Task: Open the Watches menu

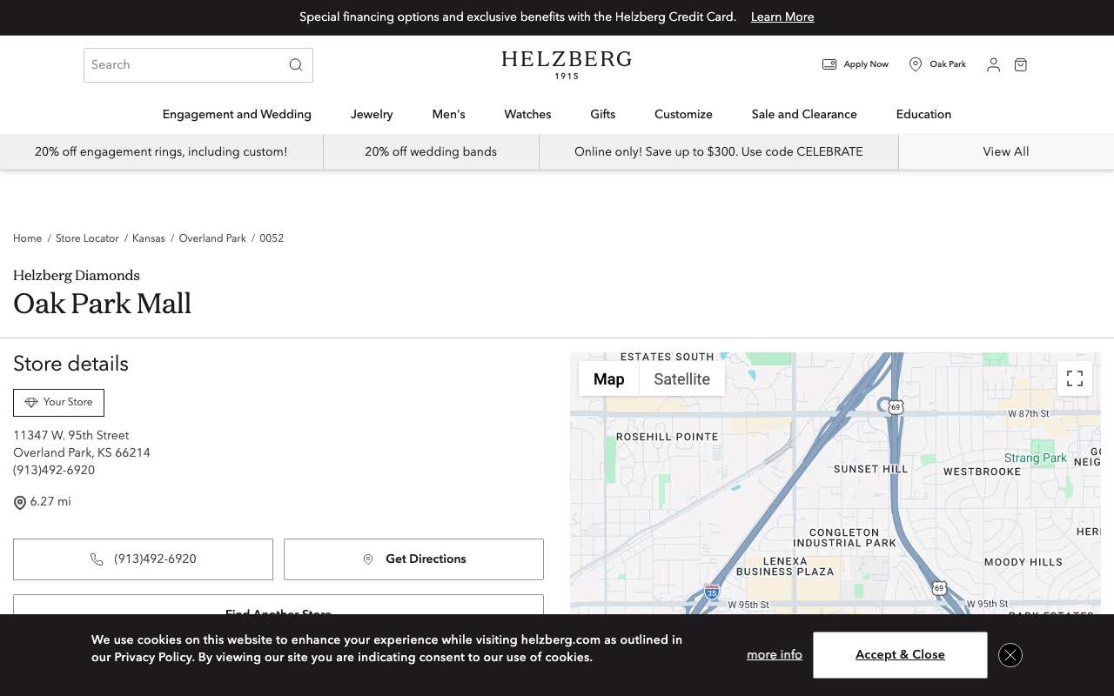Action: pos(528,114)
